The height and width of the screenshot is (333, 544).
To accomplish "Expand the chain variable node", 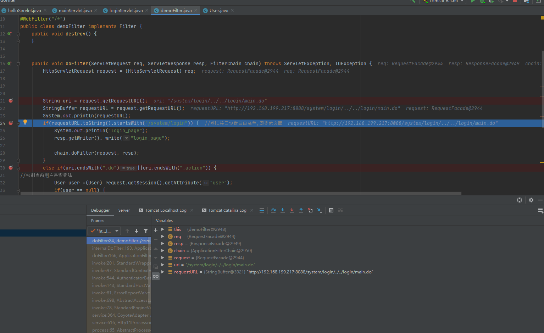I will (x=163, y=251).
